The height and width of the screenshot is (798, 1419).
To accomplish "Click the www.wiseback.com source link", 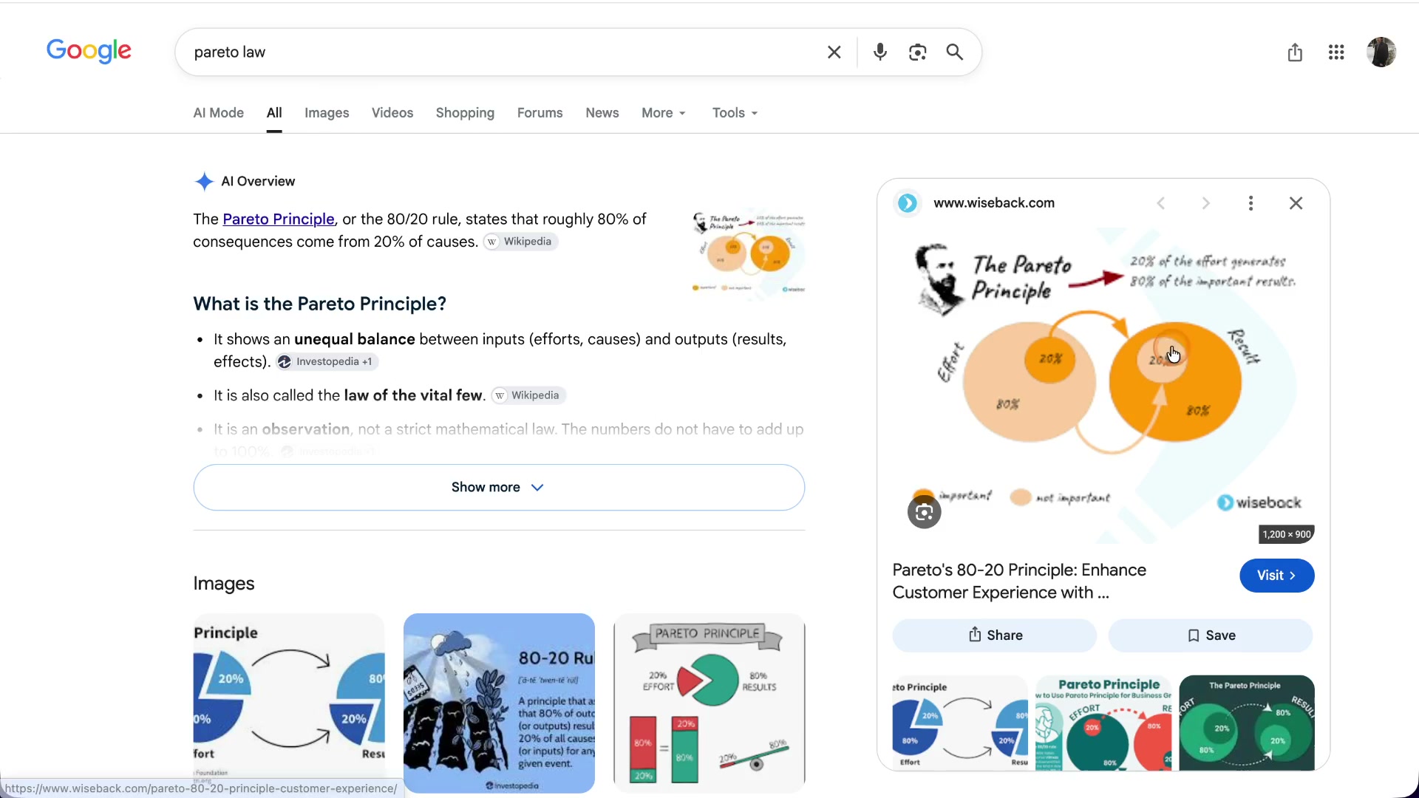I will (994, 203).
